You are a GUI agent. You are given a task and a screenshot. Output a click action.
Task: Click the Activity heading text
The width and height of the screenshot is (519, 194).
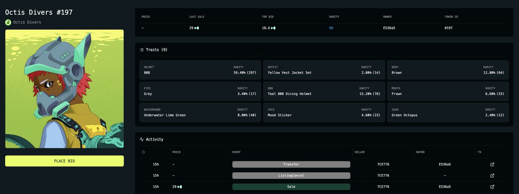[155, 139]
